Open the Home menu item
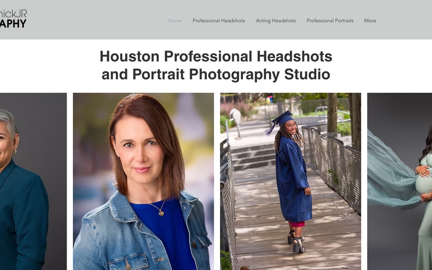432x270 pixels. (175, 21)
